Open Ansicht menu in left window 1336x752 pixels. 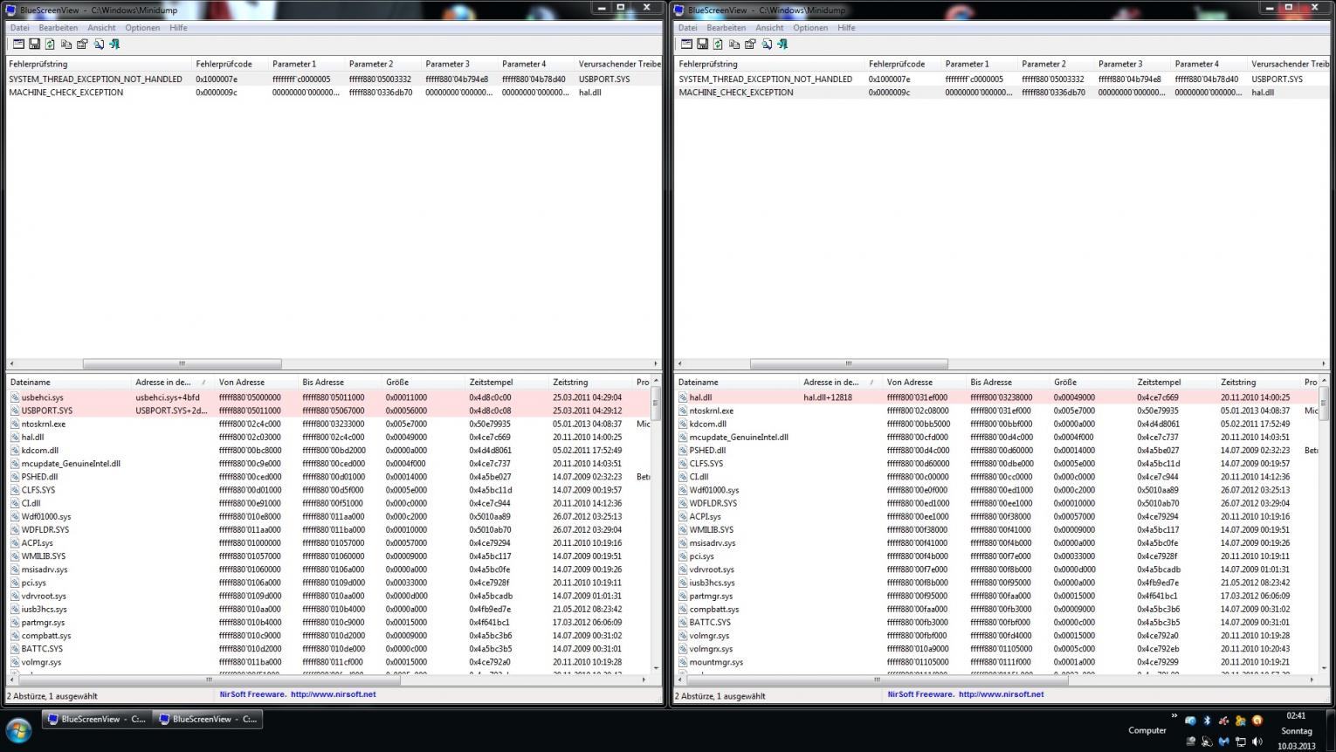(101, 28)
